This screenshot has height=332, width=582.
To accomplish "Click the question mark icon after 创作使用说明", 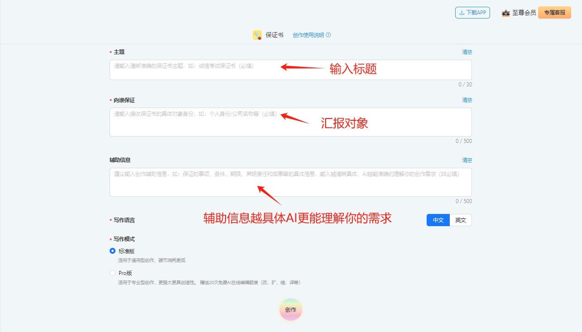I will coord(328,35).
